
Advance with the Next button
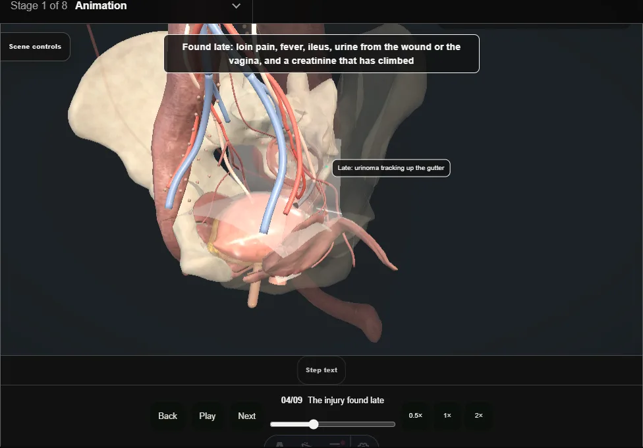pyautogui.click(x=247, y=416)
